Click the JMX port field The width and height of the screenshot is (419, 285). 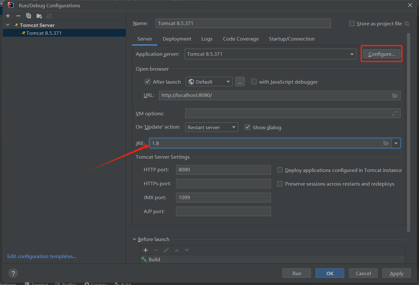[x=223, y=198]
